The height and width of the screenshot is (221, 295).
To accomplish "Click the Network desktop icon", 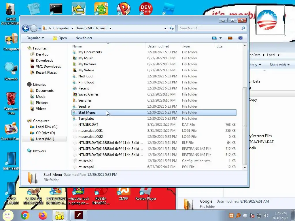I will [x=11, y=71].
